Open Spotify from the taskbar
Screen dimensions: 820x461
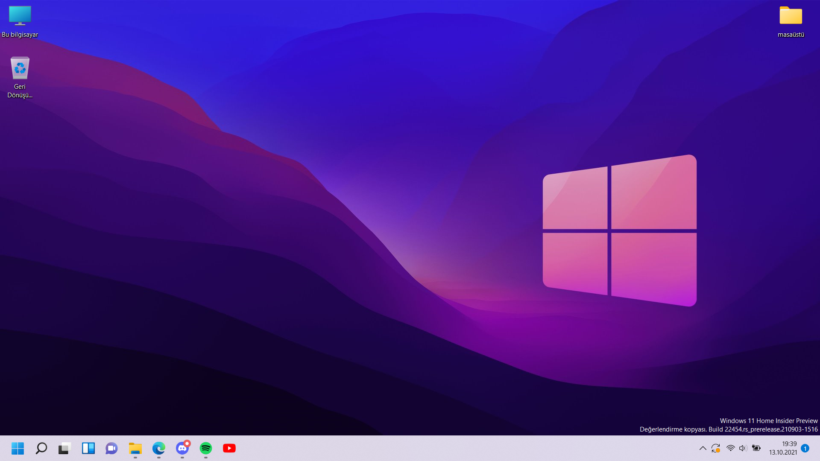(x=206, y=448)
